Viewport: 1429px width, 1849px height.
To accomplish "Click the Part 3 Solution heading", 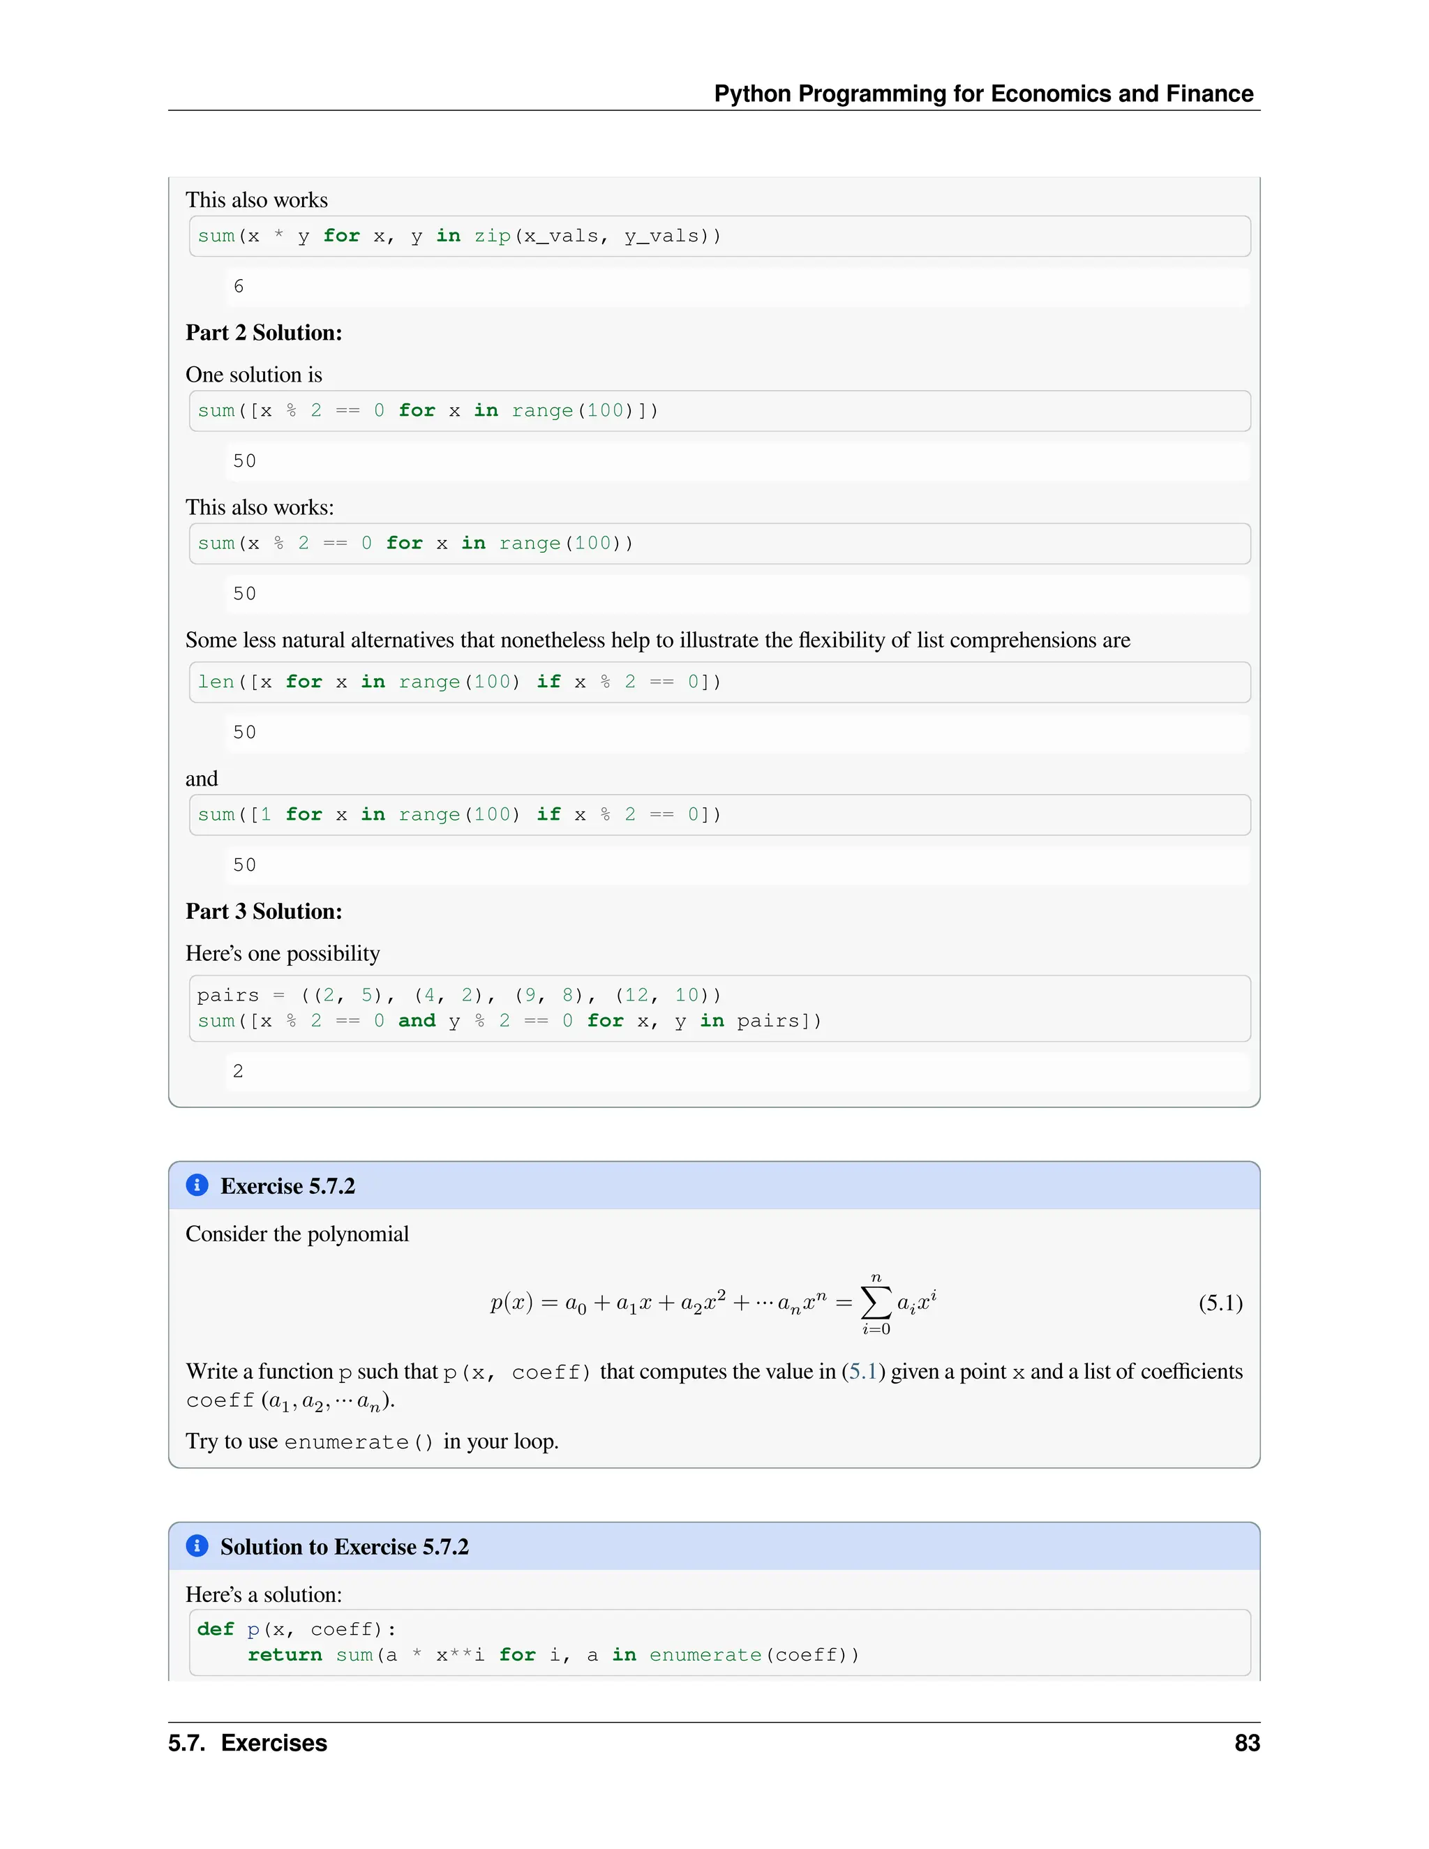I will point(264,911).
